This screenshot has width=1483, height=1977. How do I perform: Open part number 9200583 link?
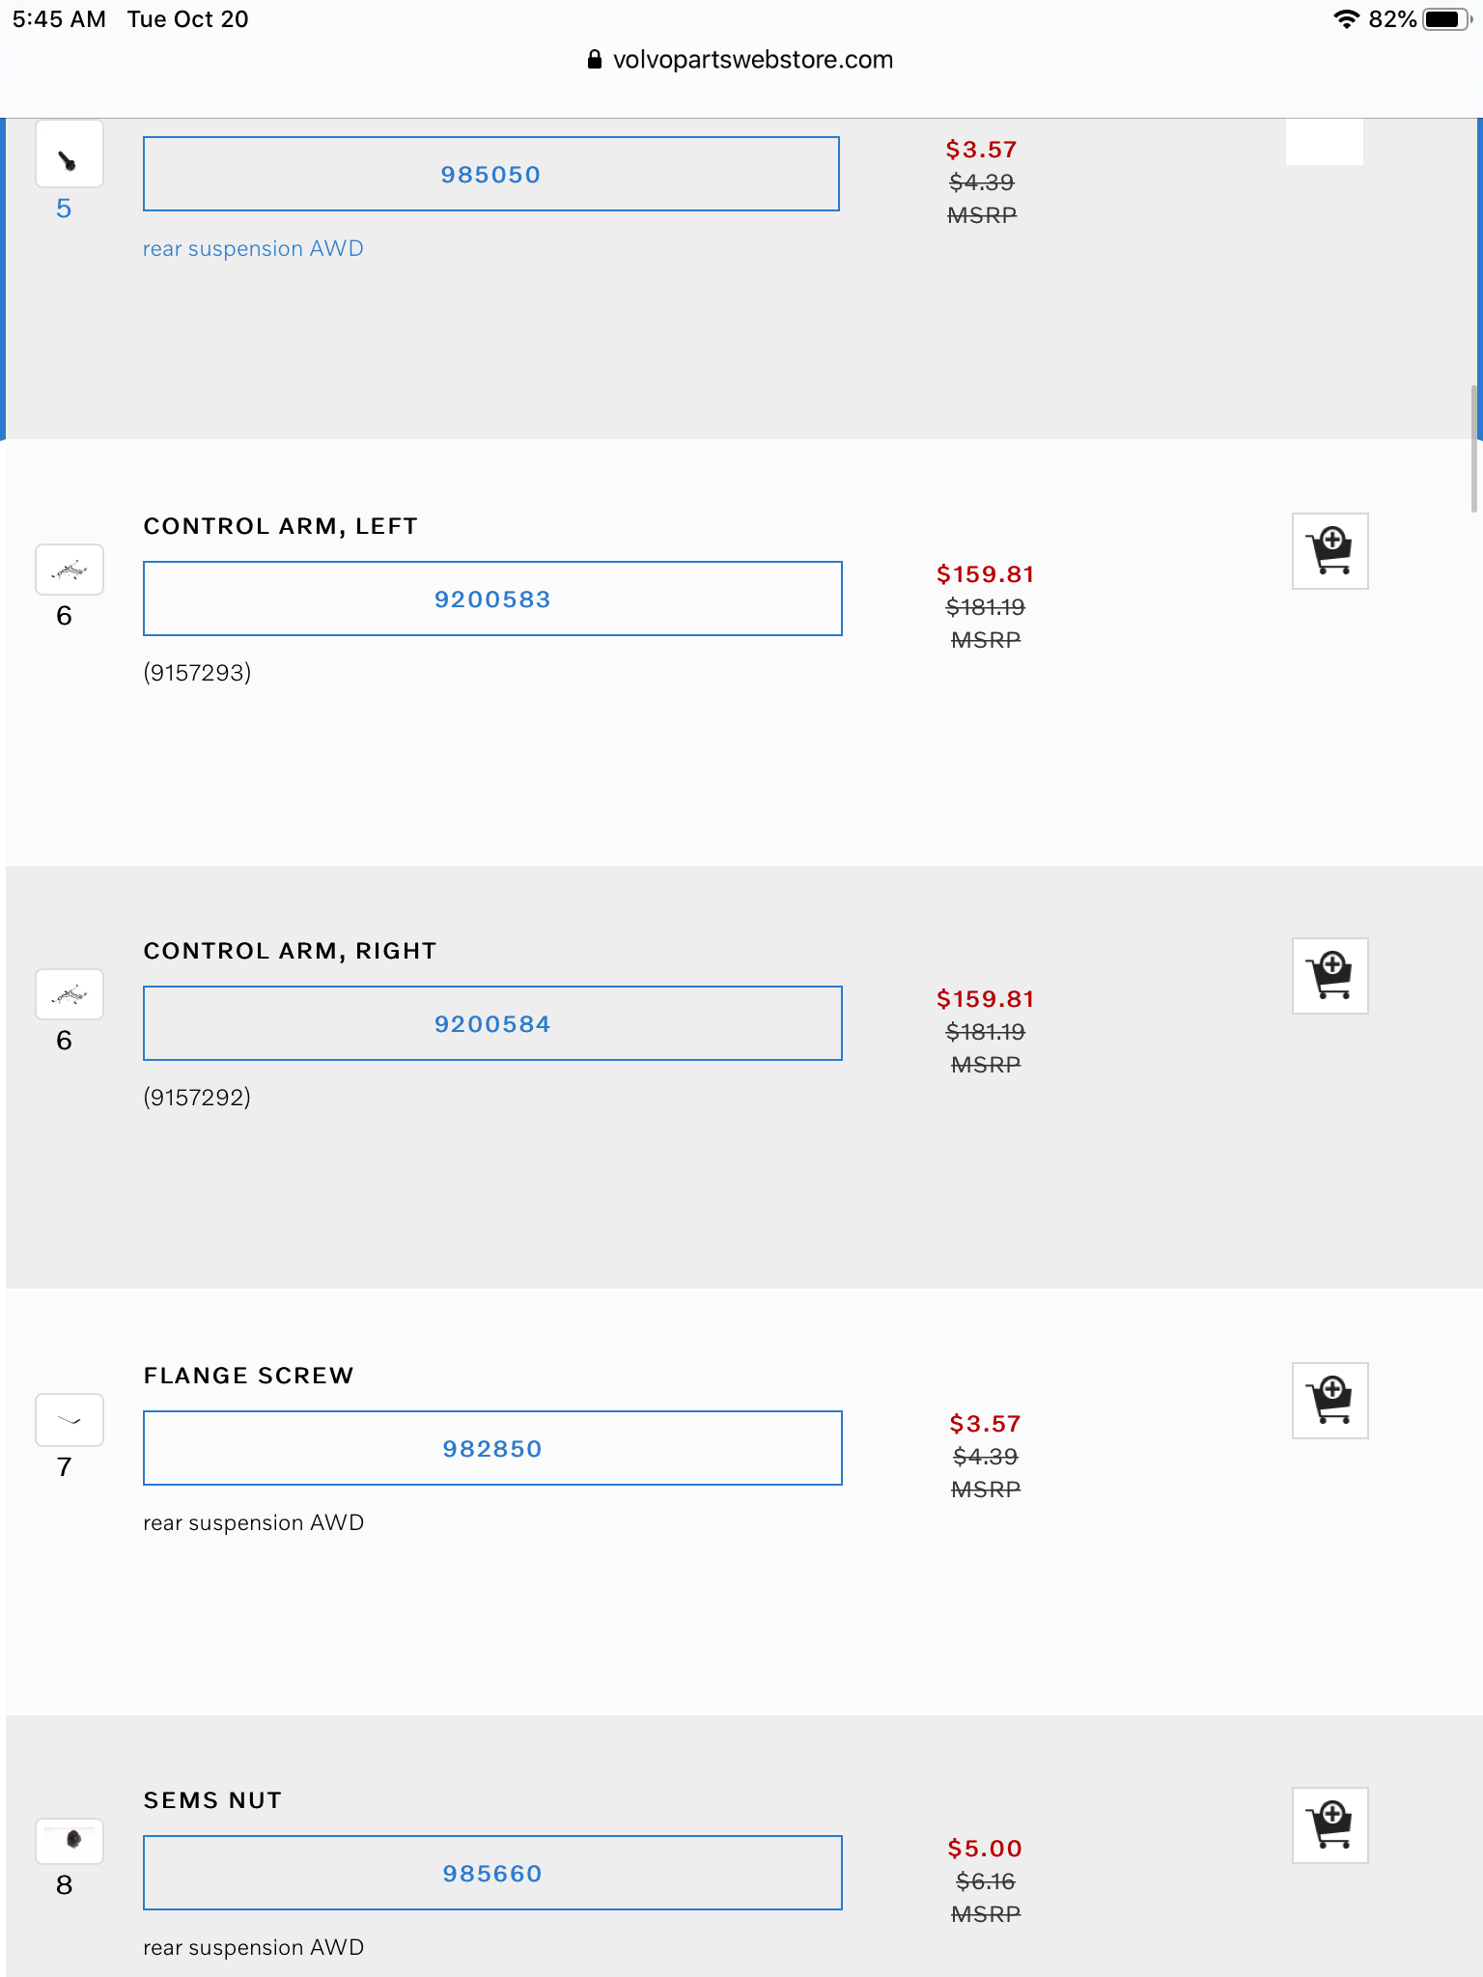[492, 599]
